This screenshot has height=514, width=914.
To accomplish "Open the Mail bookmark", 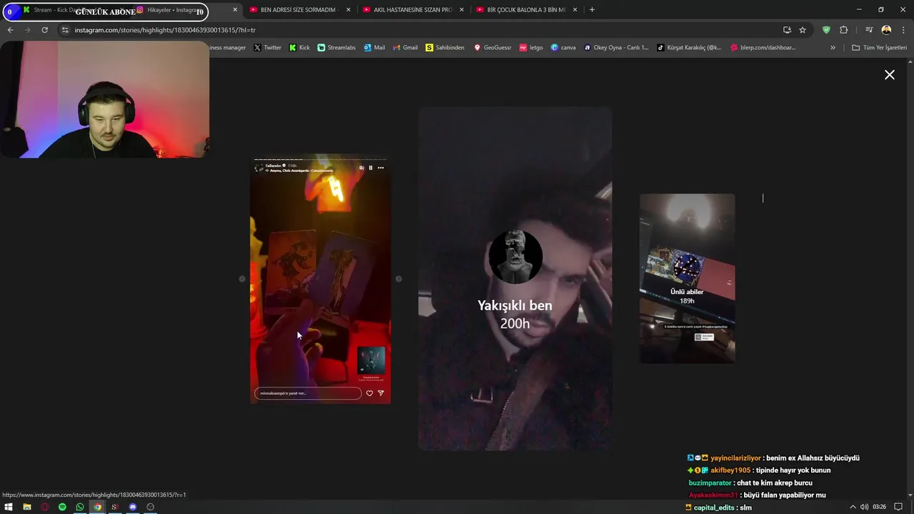I will (x=374, y=48).
